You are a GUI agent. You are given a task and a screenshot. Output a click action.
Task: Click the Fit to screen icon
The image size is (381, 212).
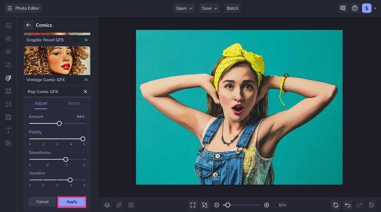(x=193, y=205)
